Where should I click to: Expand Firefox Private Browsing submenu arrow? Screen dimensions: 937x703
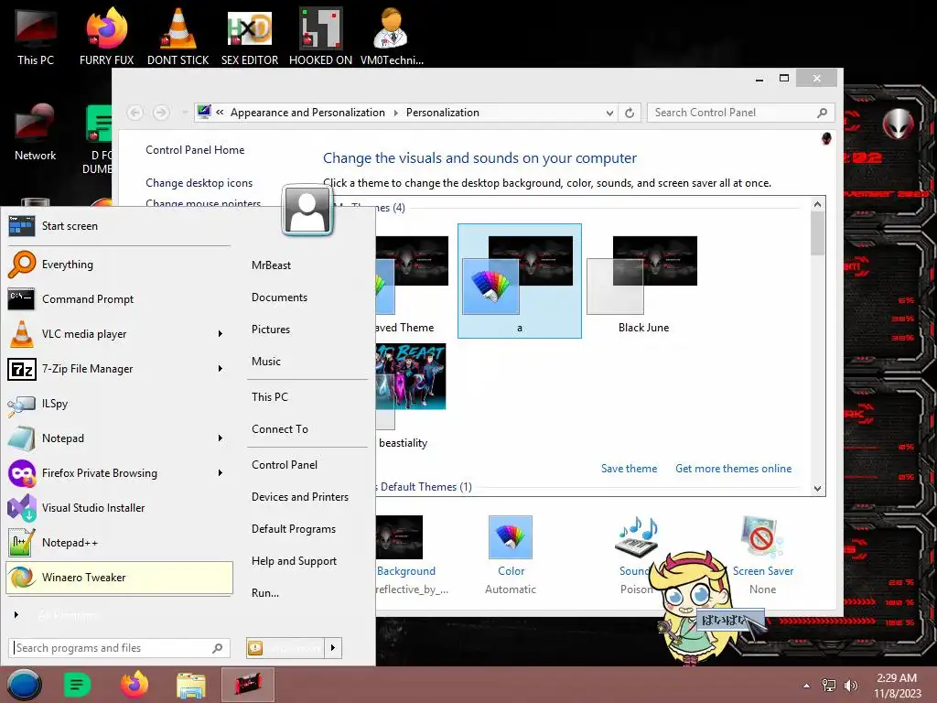point(221,473)
